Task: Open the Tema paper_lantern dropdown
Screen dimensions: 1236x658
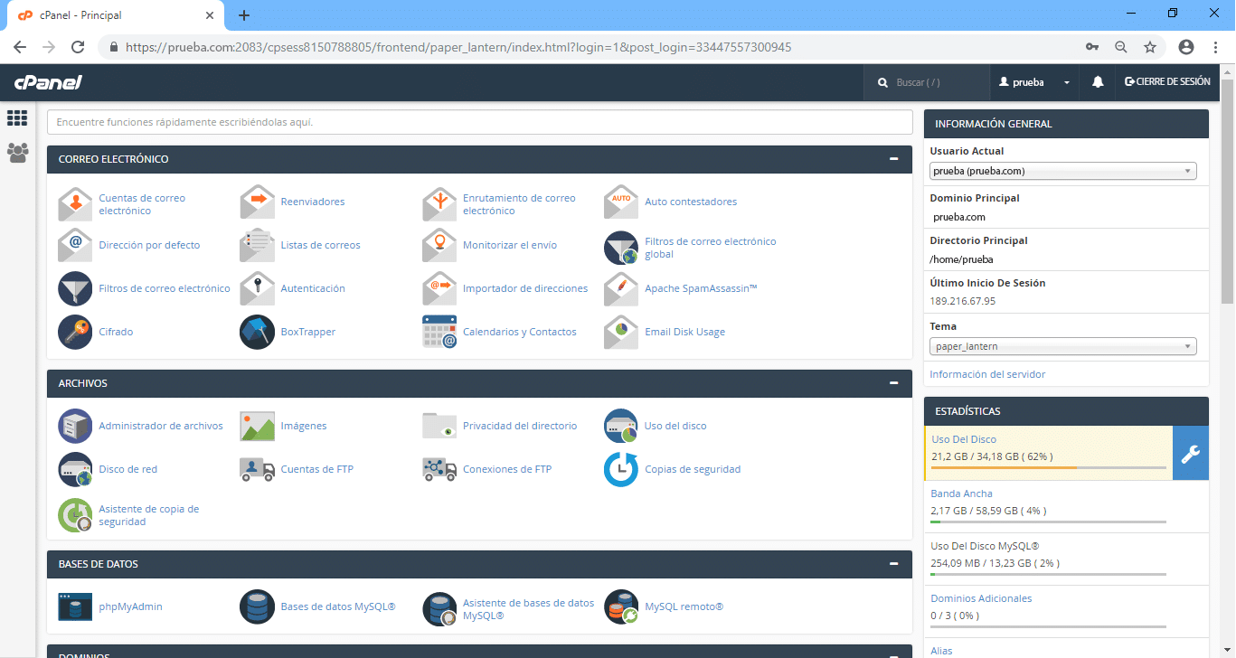Action: (1062, 346)
